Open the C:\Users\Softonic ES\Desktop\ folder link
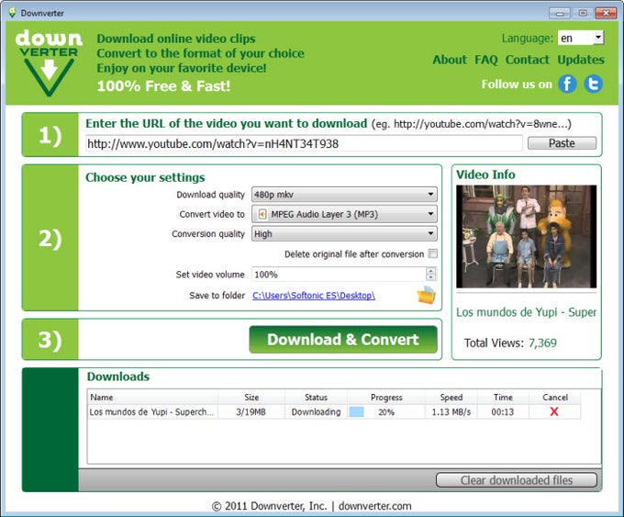Screen dimensions: 624x517 point(314,295)
